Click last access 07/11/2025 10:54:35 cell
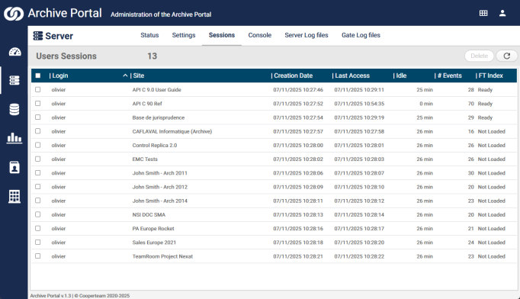This screenshot has height=299, width=520. tap(359, 104)
